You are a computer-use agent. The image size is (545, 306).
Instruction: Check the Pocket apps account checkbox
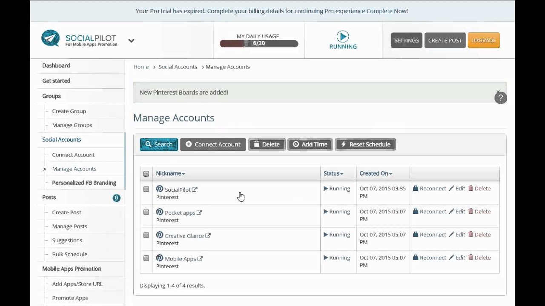click(x=146, y=212)
